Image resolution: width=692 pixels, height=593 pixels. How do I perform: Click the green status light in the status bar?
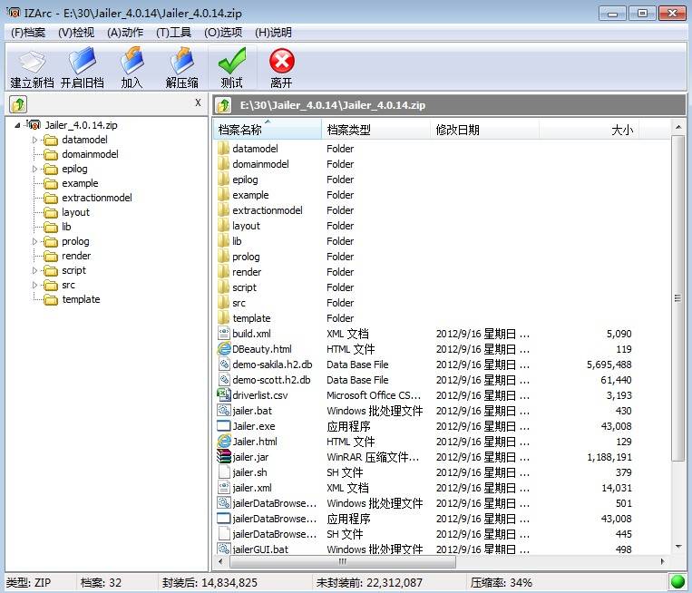677,582
